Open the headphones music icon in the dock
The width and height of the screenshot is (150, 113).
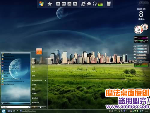[94, 4]
